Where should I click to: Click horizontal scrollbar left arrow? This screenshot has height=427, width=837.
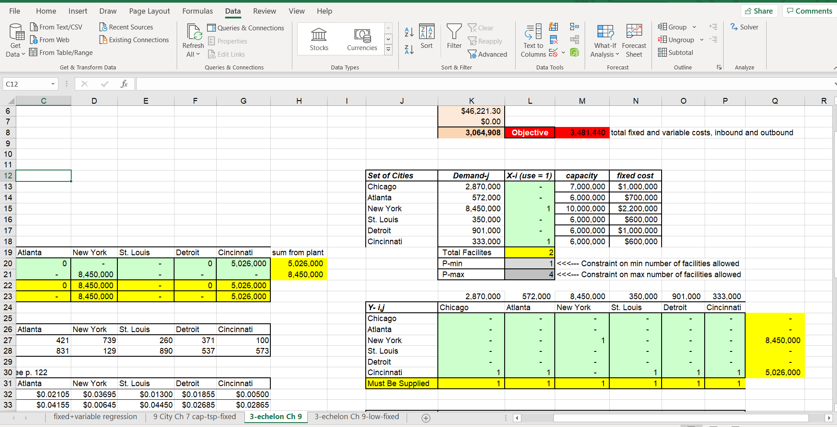(x=517, y=418)
